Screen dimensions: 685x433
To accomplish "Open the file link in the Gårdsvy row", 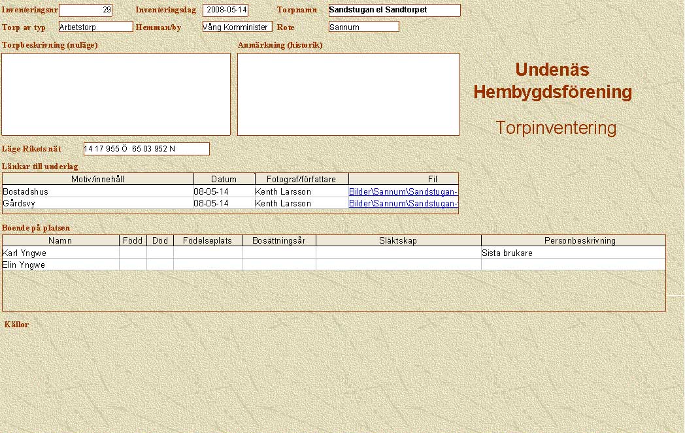I will click(x=403, y=204).
